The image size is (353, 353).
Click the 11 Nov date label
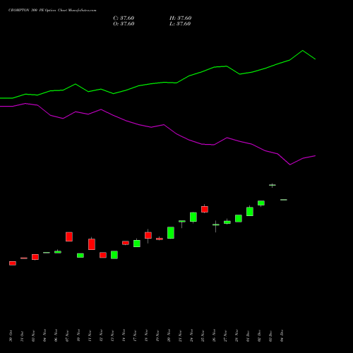(90, 336)
